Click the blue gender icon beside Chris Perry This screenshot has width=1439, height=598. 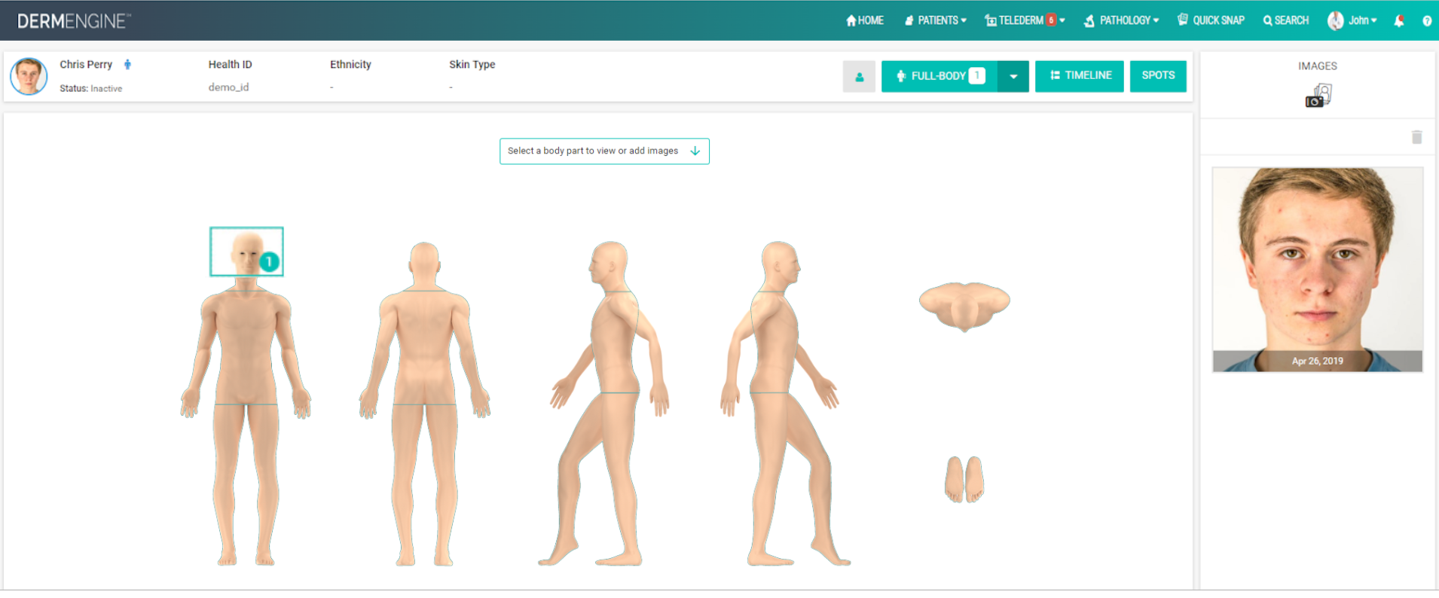click(127, 65)
